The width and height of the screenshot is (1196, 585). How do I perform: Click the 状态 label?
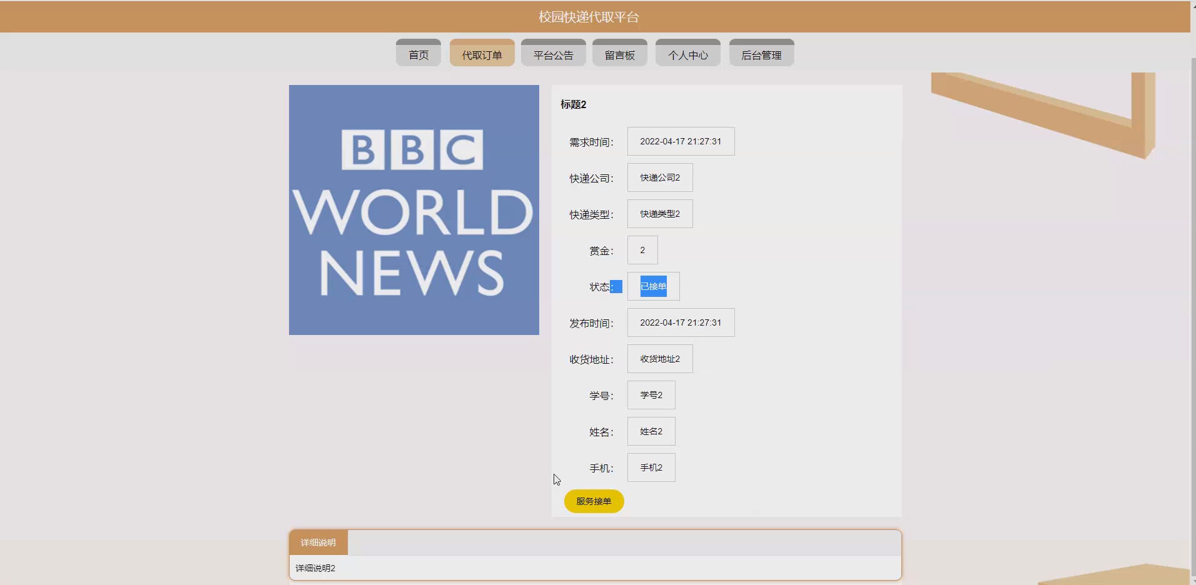tap(601, 287)
